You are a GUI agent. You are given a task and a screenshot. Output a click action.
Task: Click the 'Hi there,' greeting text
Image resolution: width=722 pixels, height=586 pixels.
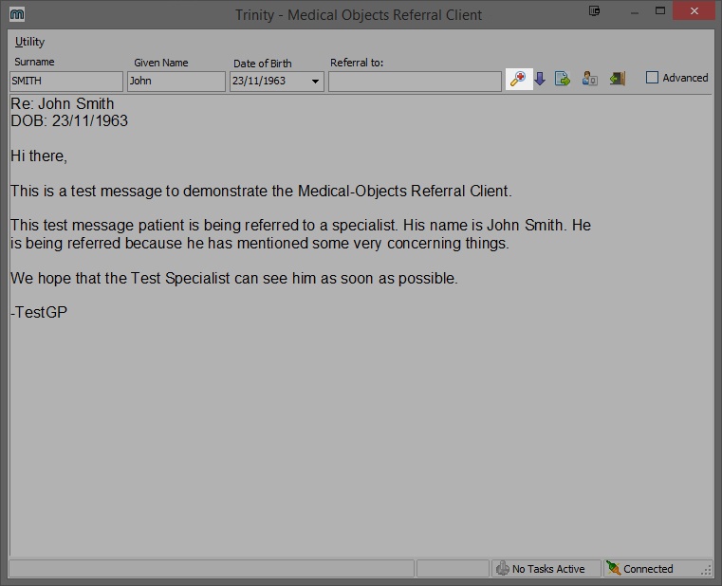pyautogui.click(x=39, y=156)
